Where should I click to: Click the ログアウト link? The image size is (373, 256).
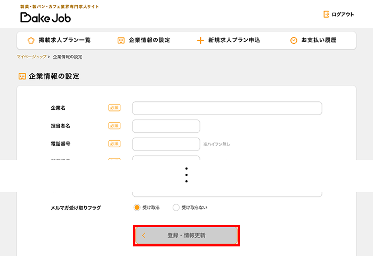[x=342, y=14]
